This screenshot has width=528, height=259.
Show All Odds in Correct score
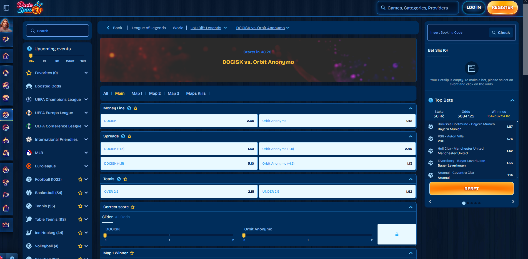tap(122, 217)
